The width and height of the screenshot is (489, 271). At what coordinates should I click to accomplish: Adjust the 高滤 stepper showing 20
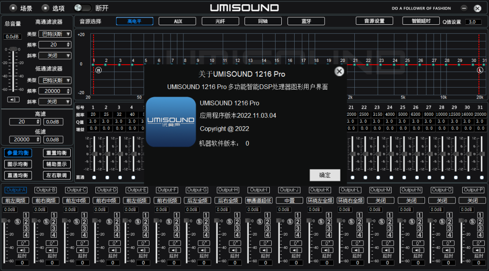pyautogui.click(x=25, y=121)
